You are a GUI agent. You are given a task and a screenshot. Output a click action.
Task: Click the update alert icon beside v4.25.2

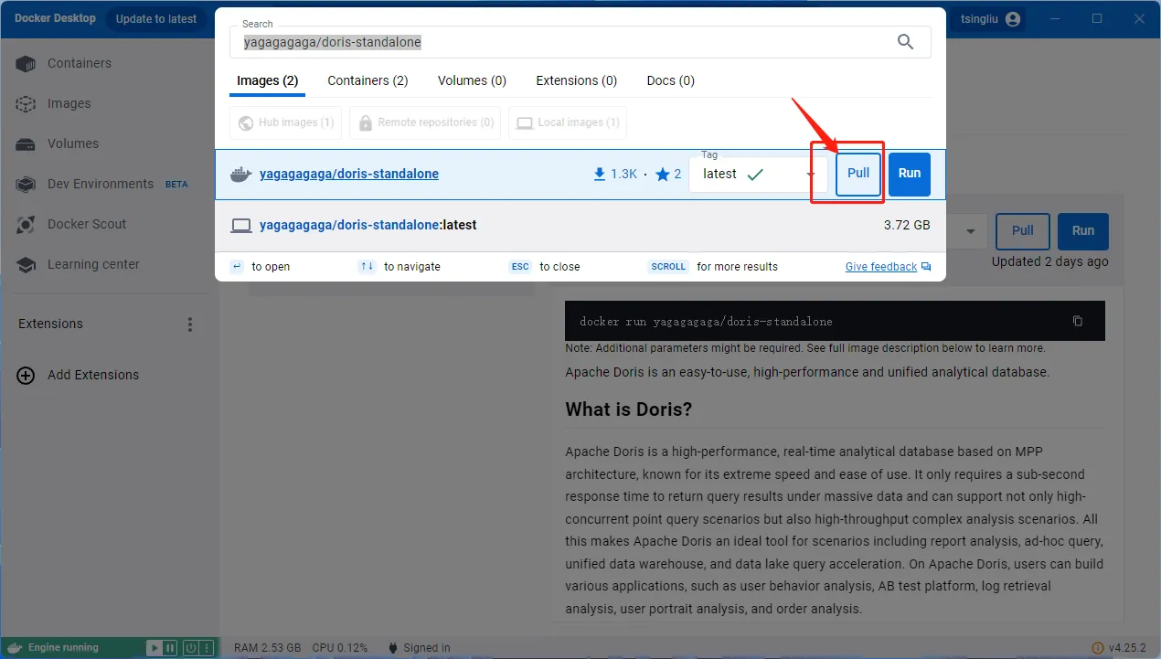(x=1098, y=648)
